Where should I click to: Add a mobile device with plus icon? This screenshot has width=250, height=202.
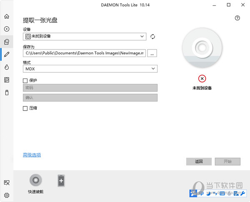click(x=61, y=180)
